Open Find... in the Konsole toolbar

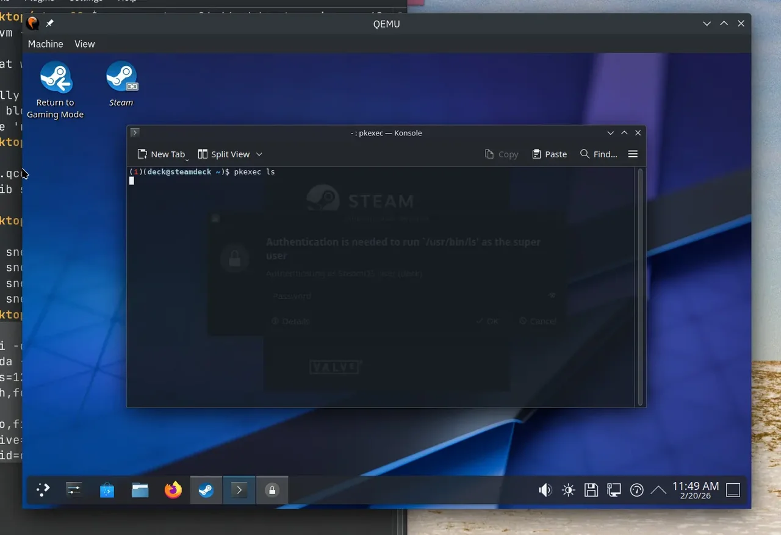(599, 154)
